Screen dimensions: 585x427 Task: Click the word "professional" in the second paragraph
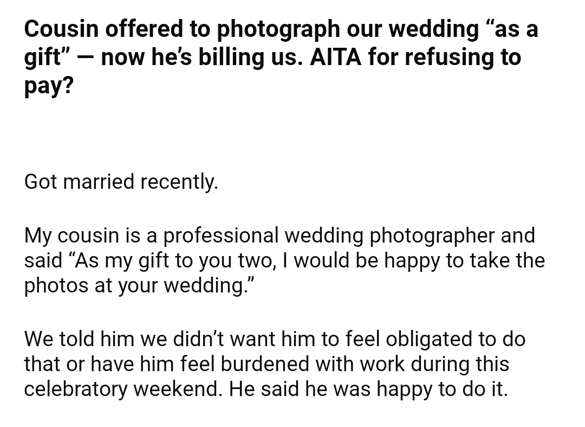221,235
